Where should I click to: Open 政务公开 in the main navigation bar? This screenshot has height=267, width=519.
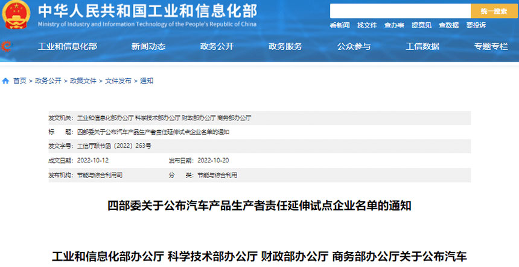(x=217, y=46)
